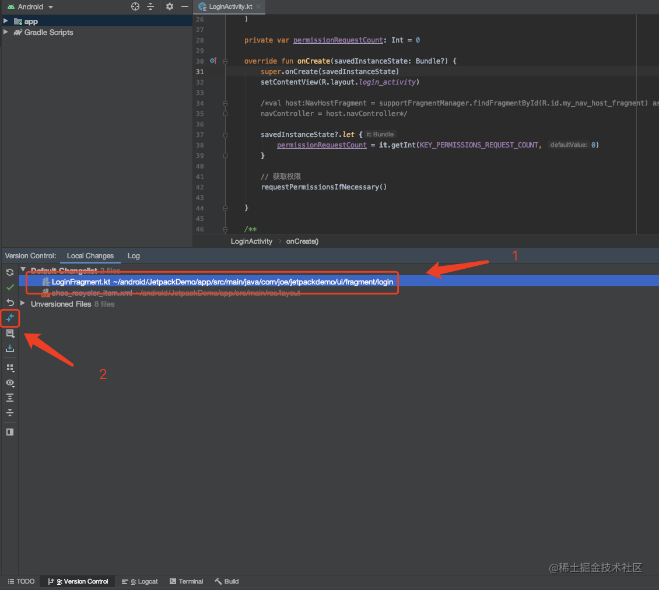Viewport: 659px width, 590px height.
Task: Open the Terminal tool window
Action: (x=187, y=582)
